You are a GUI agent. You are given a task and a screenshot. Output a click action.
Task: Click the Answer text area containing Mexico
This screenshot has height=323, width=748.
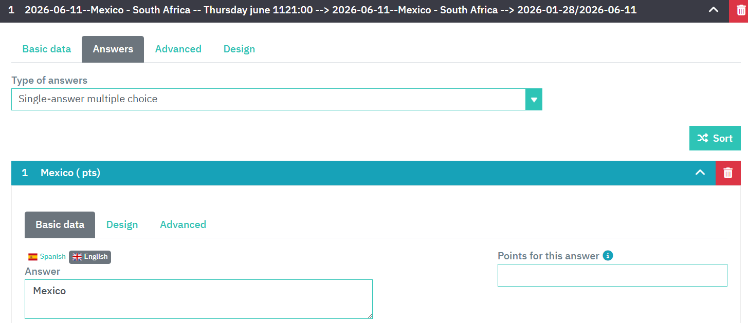pos(198,299)
